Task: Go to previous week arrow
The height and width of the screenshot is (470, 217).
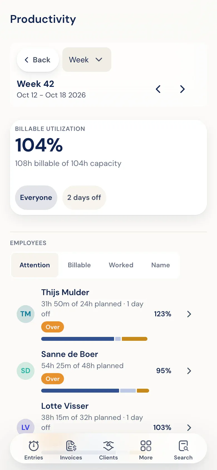Action: tap(158, 89)
